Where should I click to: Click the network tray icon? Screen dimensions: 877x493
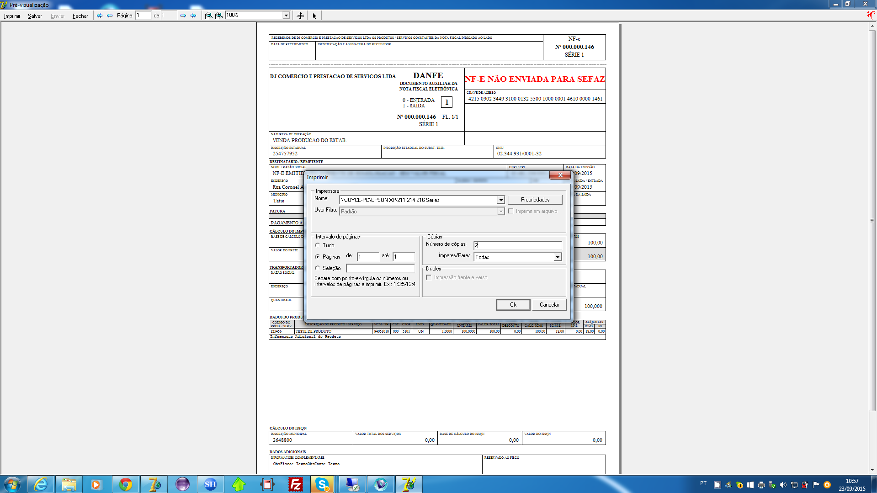[794, 485]
